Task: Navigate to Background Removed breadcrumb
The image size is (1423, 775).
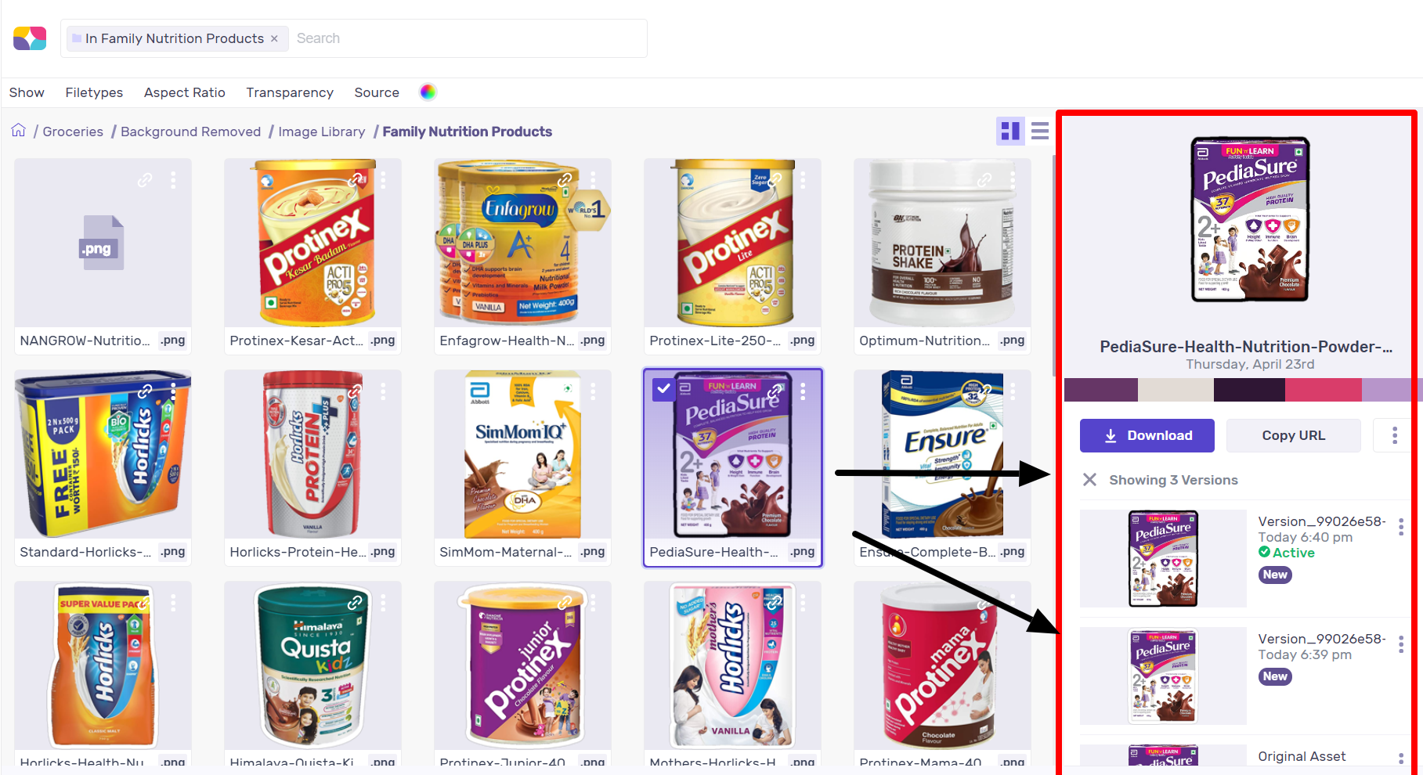Action: 191,132
